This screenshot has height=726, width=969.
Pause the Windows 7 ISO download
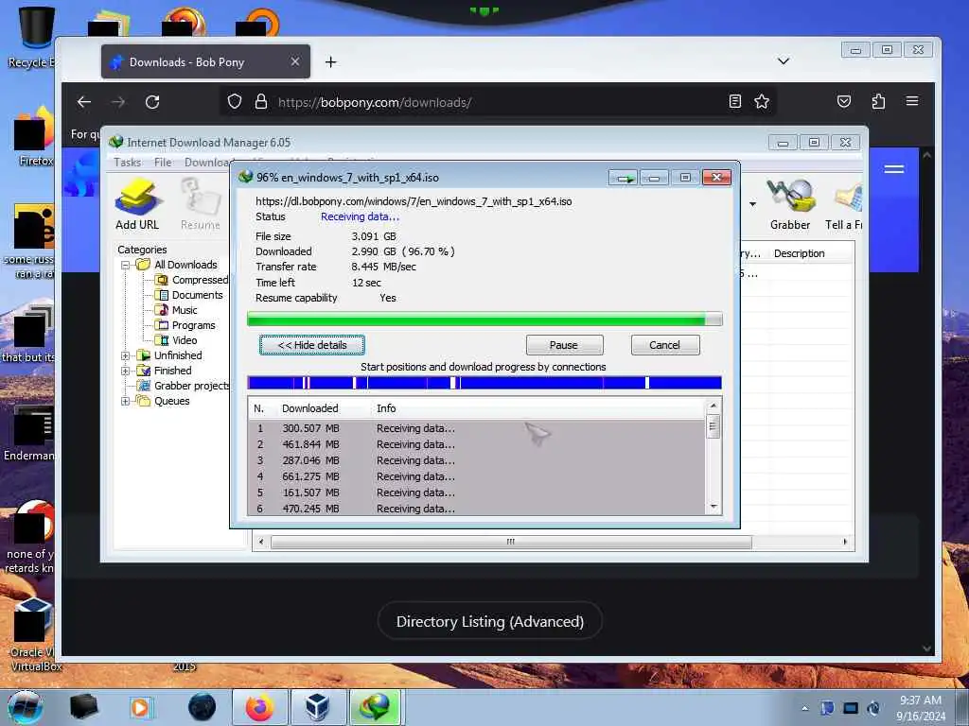(564, 345)
